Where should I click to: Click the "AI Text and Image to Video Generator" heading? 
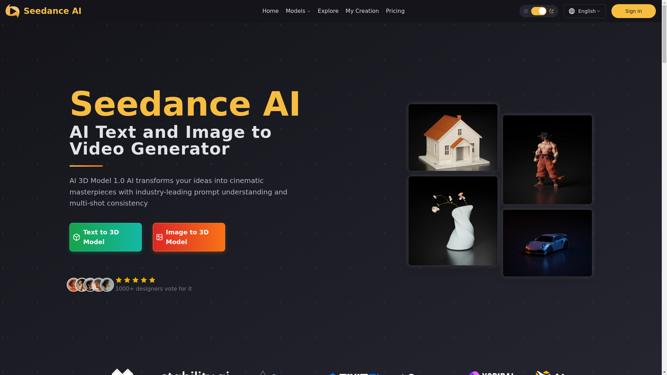(x=171, y=141)
